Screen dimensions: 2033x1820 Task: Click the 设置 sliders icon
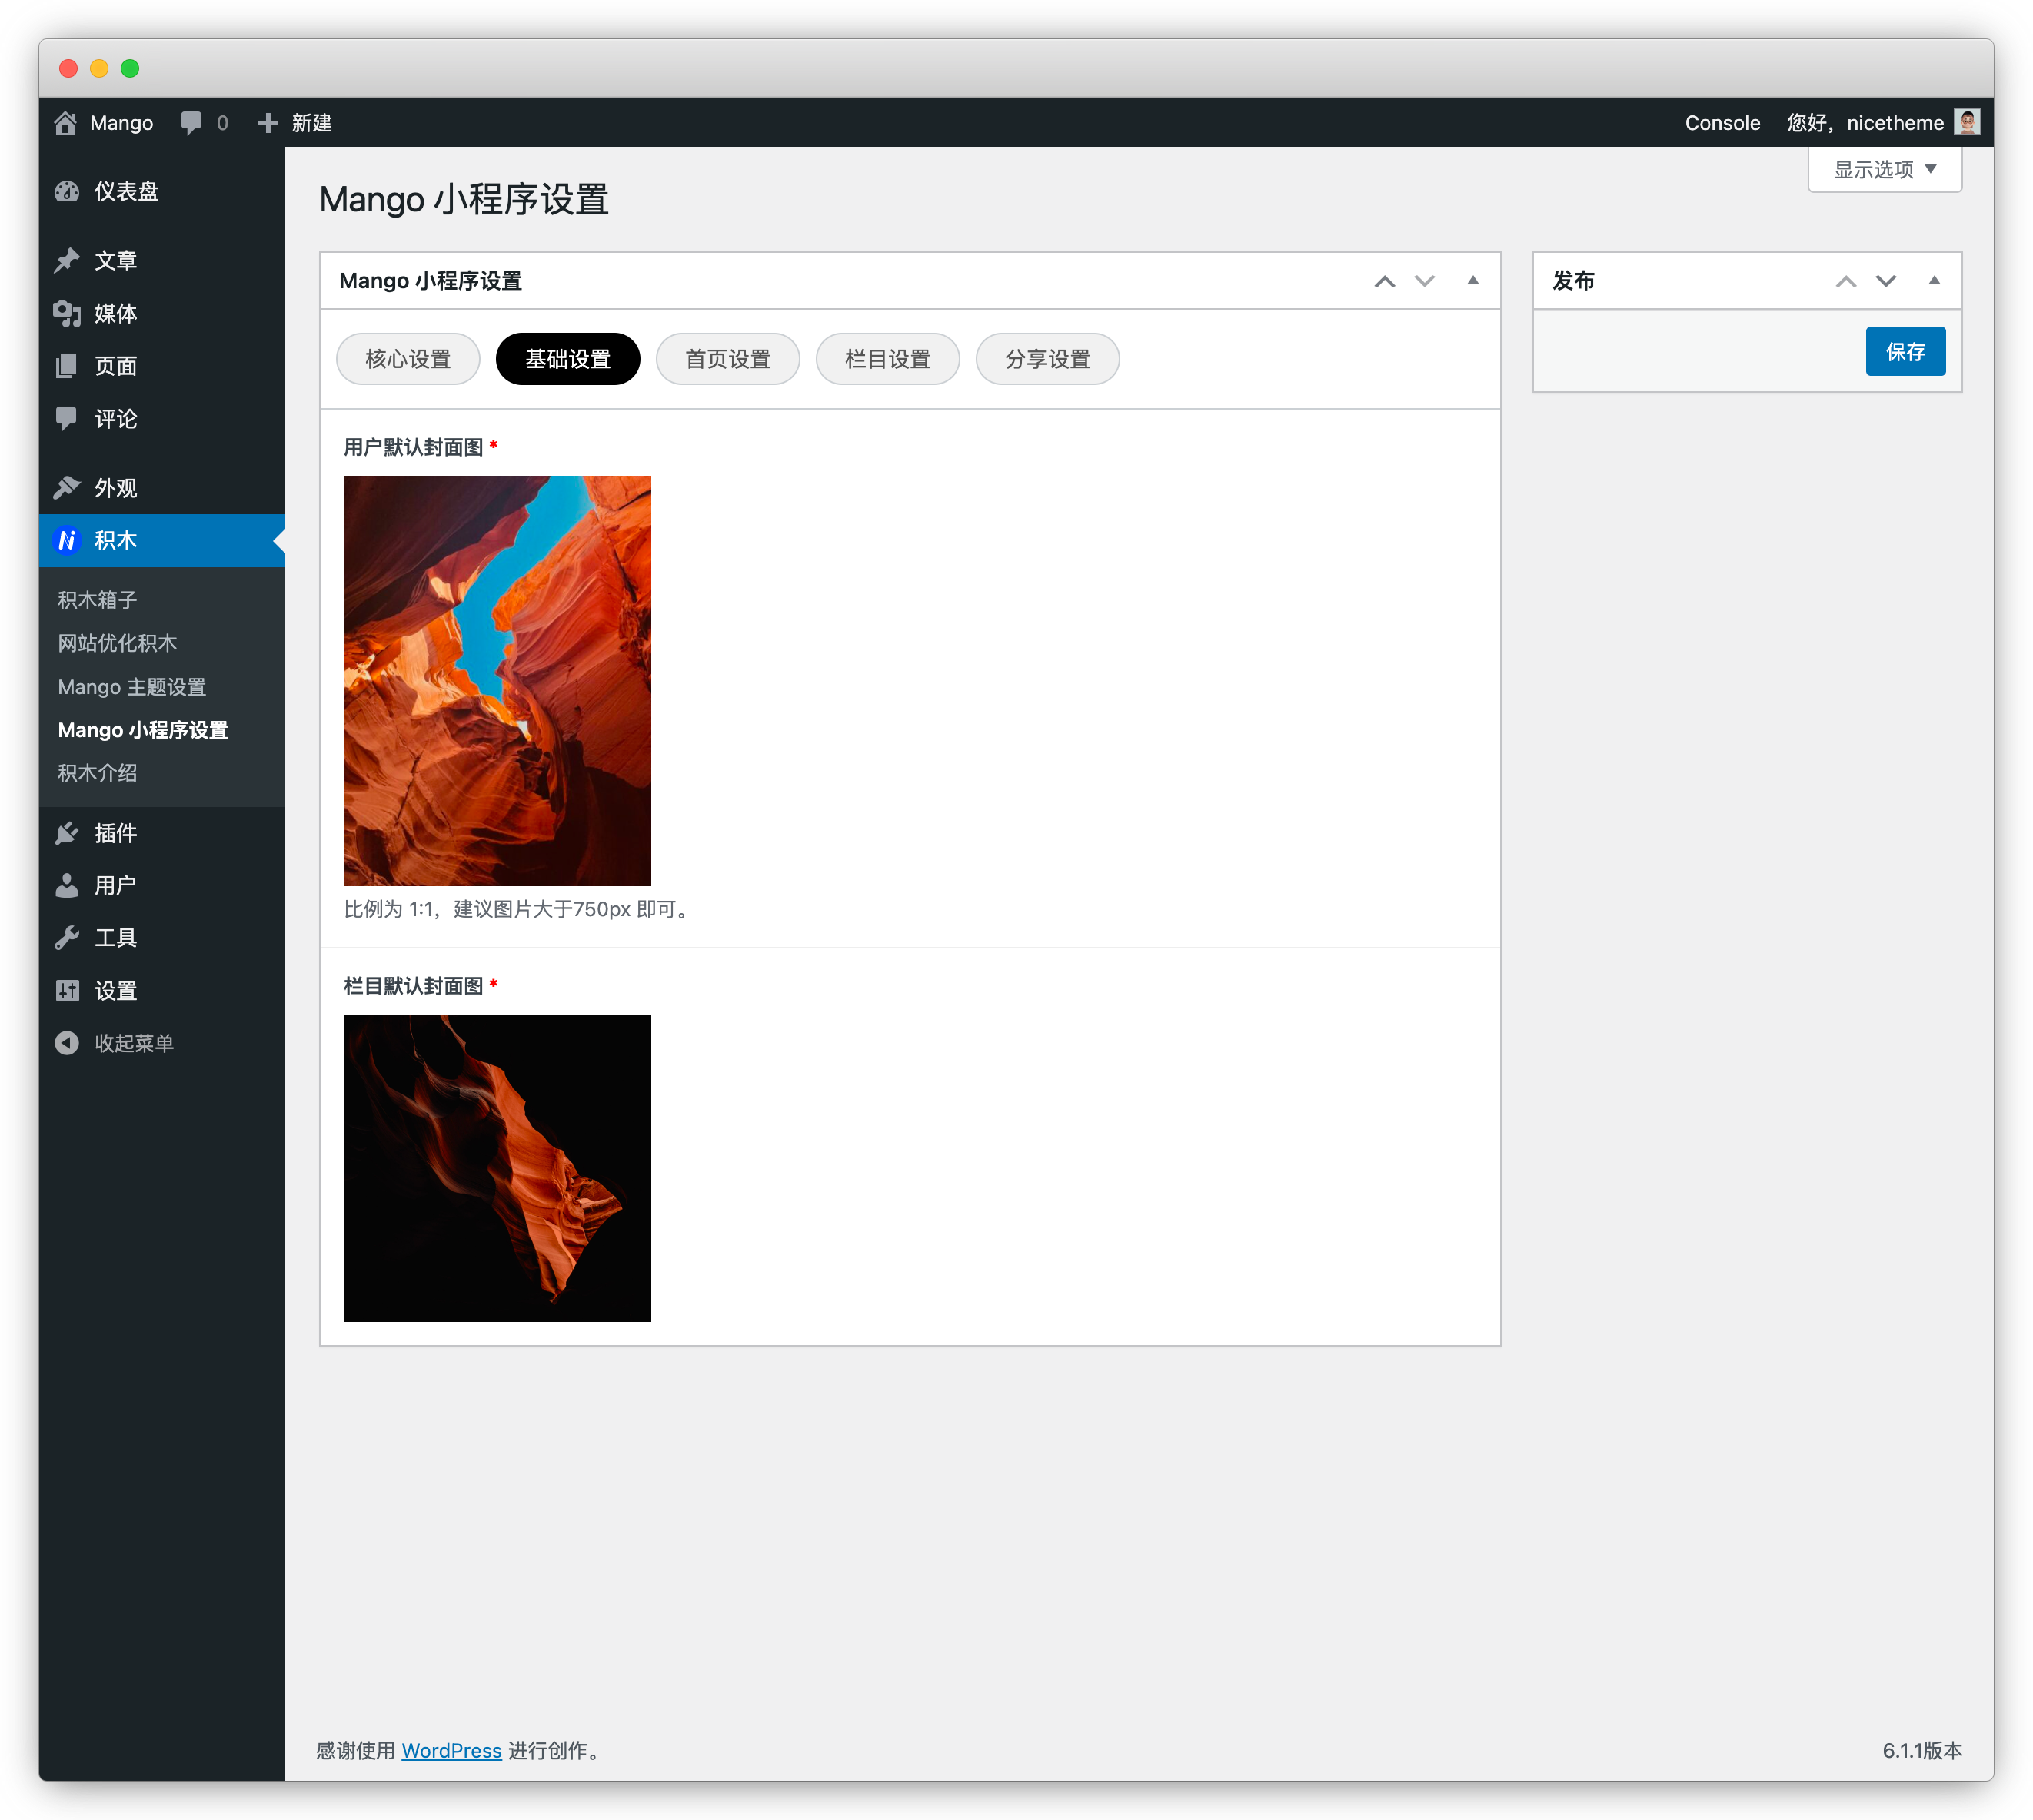67,990
